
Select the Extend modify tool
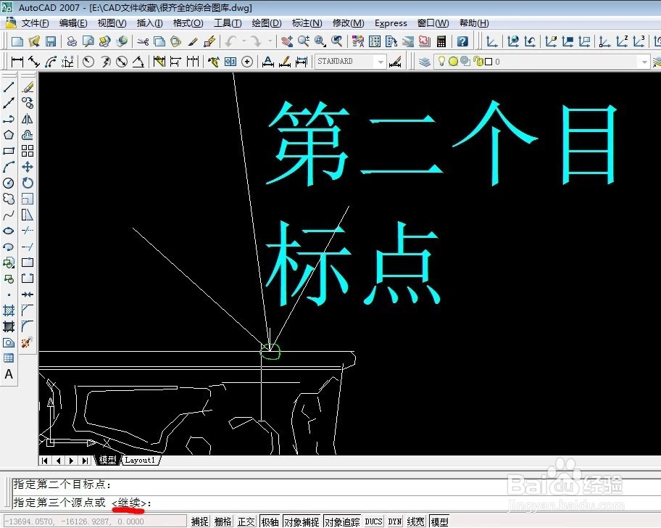tap(28, 247)
